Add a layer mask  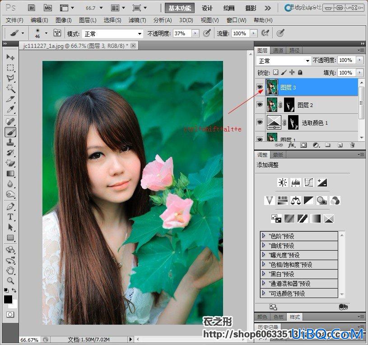tap(303, 145)
